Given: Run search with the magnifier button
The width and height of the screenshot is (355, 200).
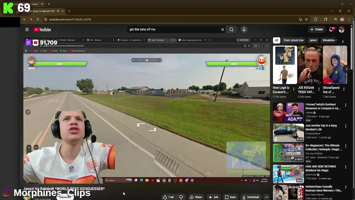Looking at the screenshot, I should point(231,29).
